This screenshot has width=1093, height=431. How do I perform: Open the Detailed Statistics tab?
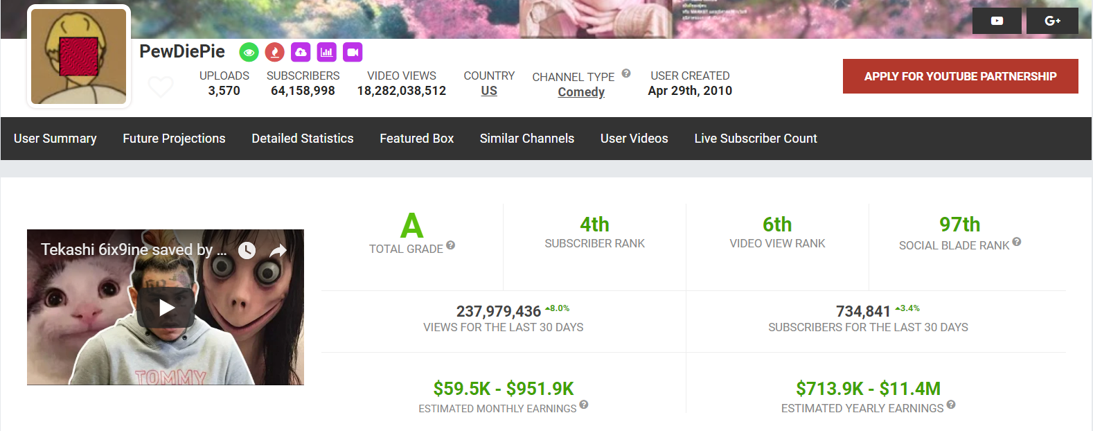coord(303,139)
